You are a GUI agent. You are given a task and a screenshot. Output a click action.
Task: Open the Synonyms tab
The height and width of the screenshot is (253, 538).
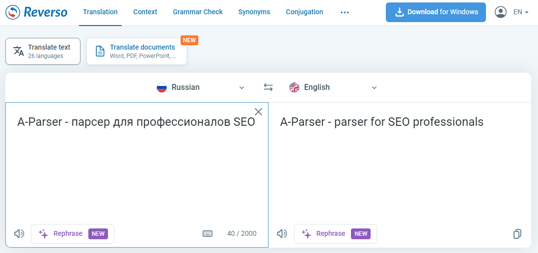(x=254, y=12)
